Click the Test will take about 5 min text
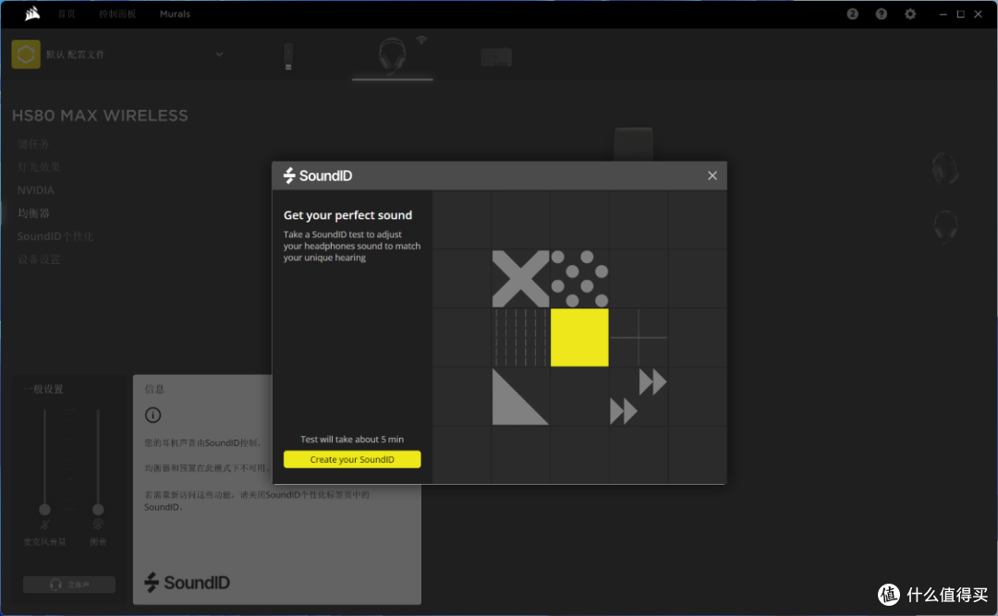The height and width of the screenshot is (616, 998). point(352,439)
